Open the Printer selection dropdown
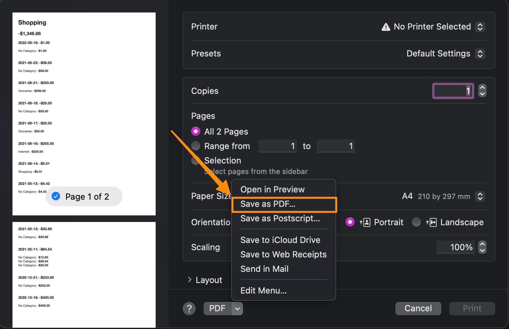 point(480,27)
